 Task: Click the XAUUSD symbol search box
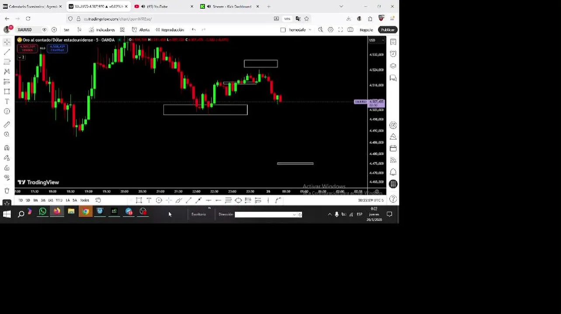25,30
